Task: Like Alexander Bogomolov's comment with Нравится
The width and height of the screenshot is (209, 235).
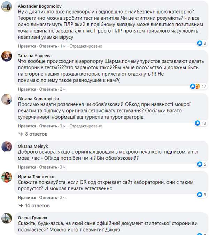Action: [x=27, y=46]
